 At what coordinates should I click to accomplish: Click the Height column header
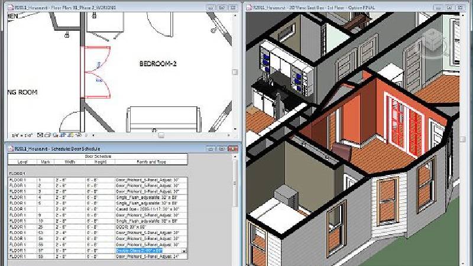tap(100, 162)
